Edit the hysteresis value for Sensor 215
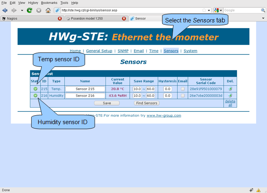The width and height of the screenshot is (267, 193). pos(167,89)
